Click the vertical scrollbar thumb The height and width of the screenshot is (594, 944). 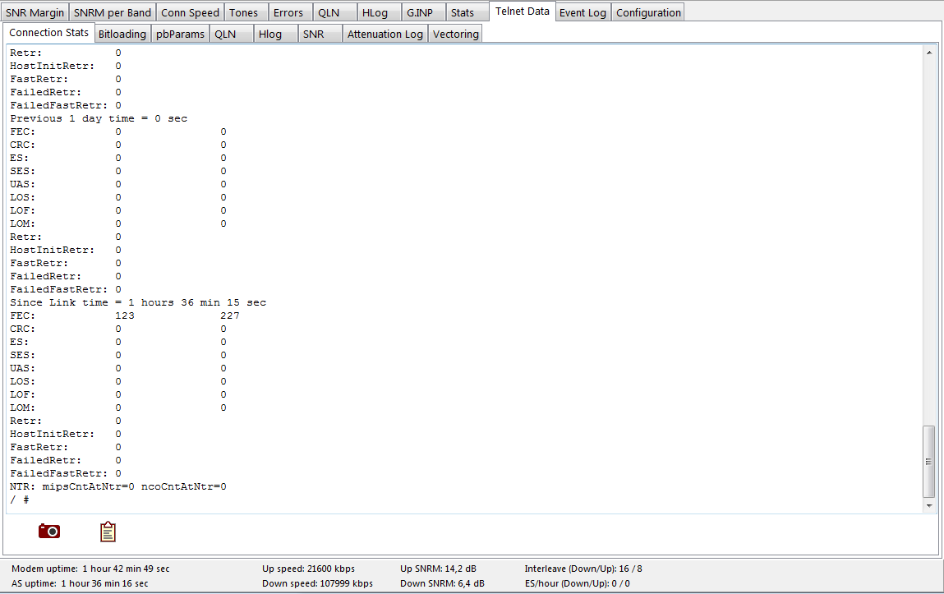tap(929, 462)
